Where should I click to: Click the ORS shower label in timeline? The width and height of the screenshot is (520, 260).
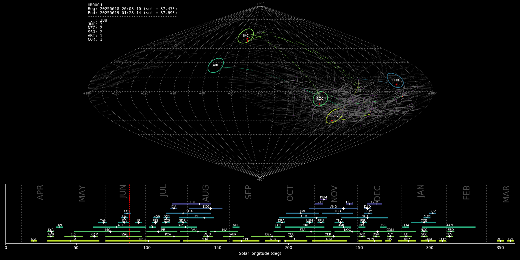coord(349,202)
